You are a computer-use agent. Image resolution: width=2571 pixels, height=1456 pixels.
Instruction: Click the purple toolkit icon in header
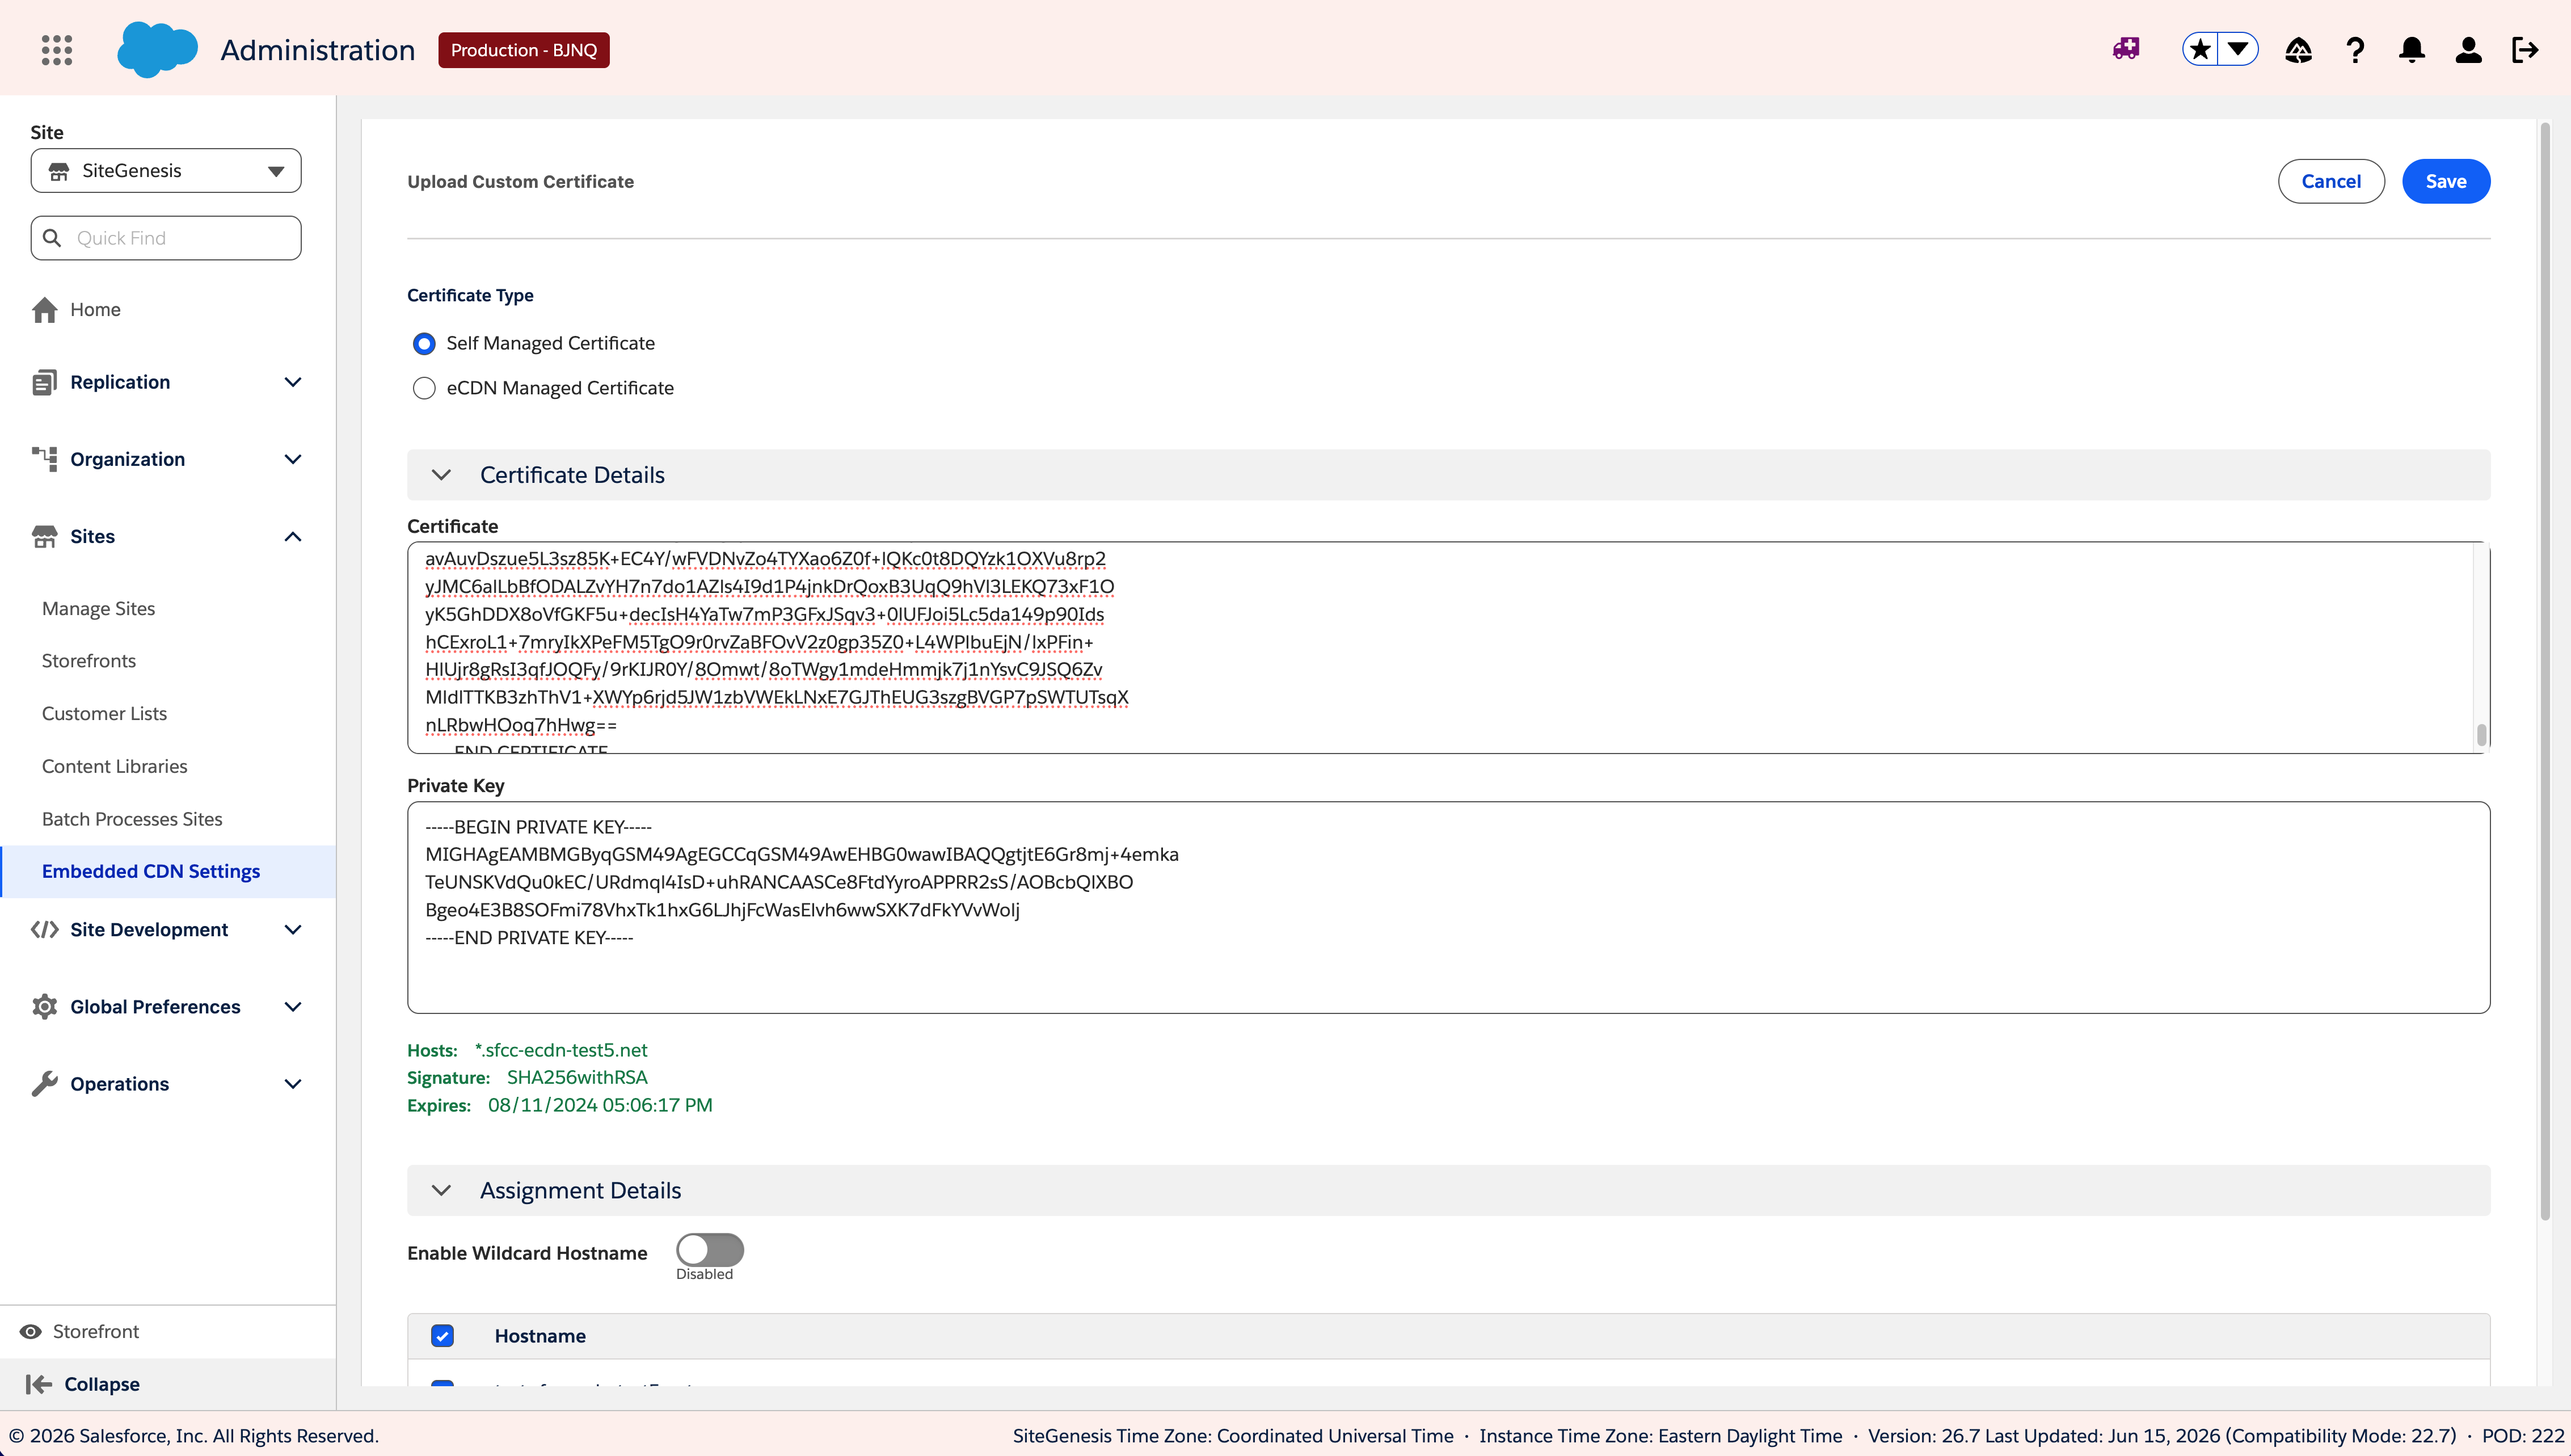point(2126,49)
